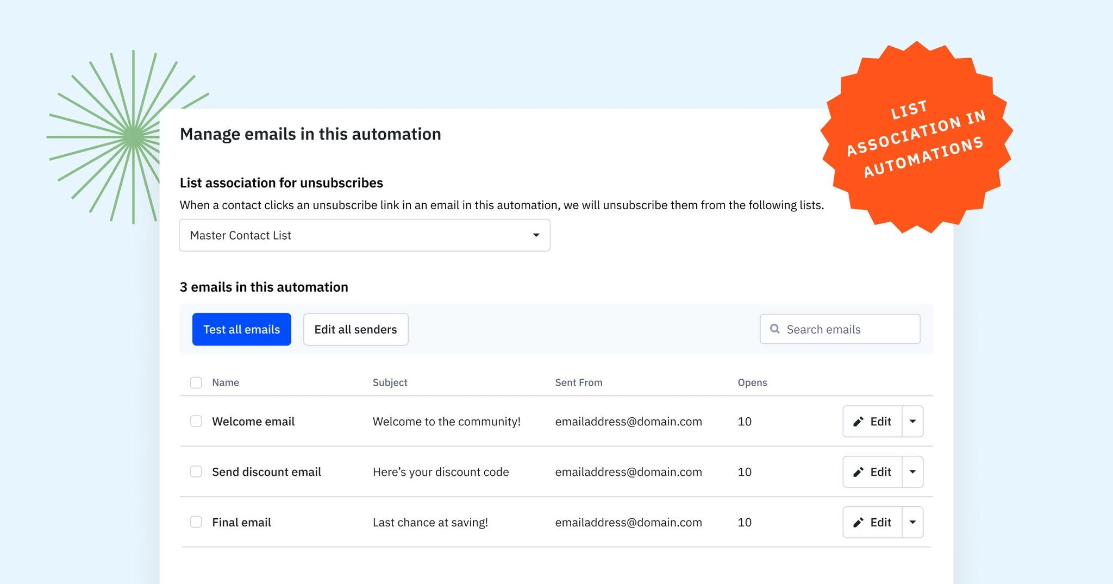Select the Send discount email checkbox
The image size is (1113, 584).
pyautogui.click(x=196, y=472)
